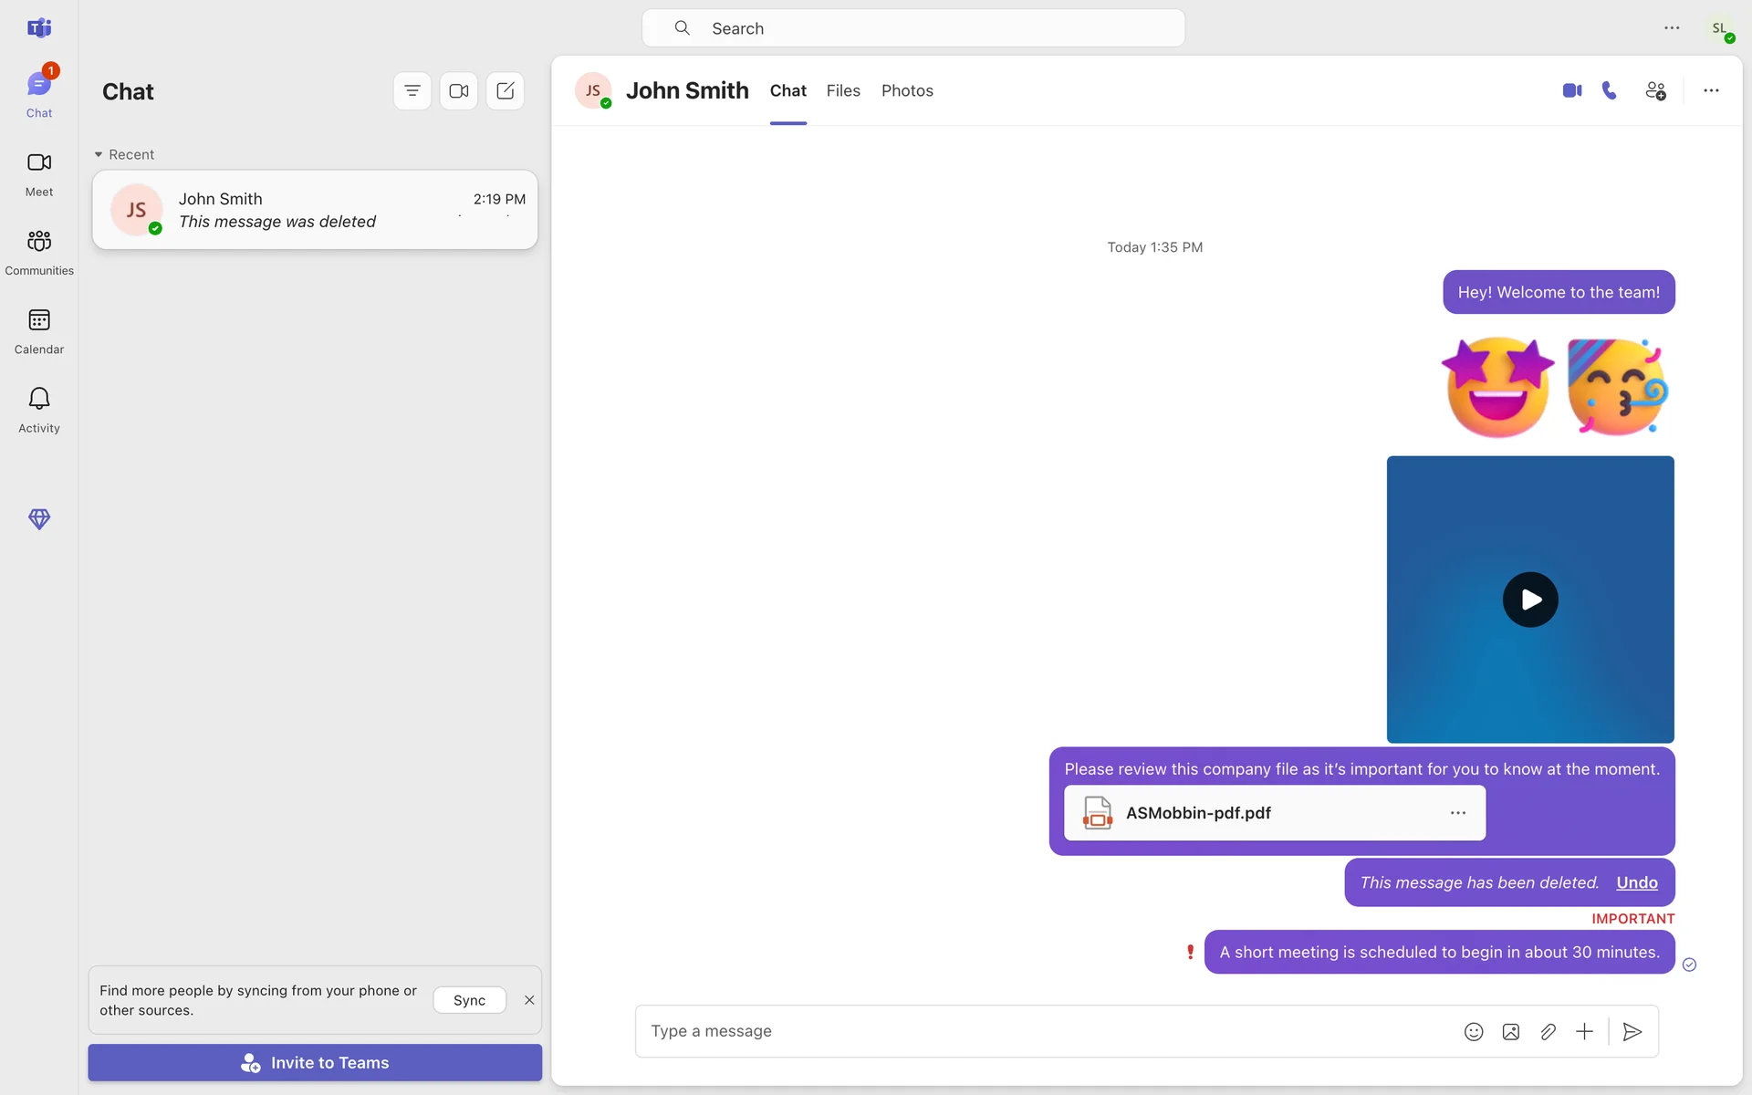Screen dimensions: 1752x1095
Task: Open the filter chats icon
Action: [x=412, y=90]
